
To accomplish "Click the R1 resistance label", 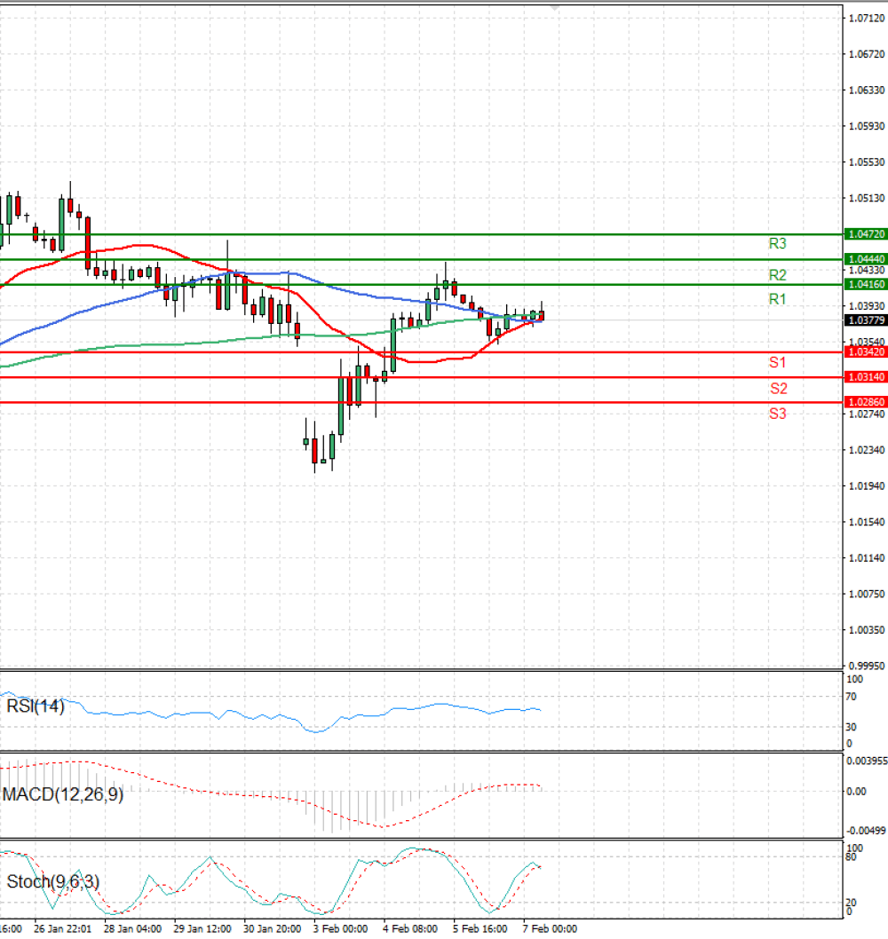I will point(777,299).
